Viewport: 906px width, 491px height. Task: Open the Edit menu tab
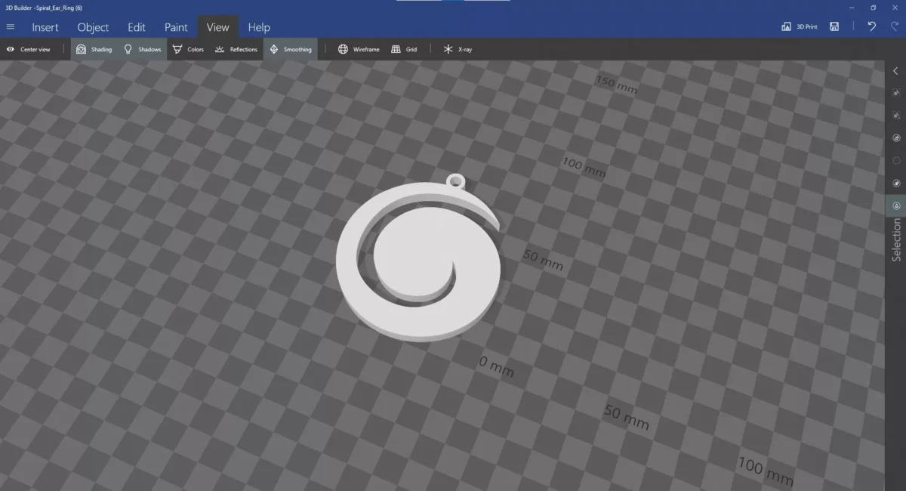pos(137,27)
